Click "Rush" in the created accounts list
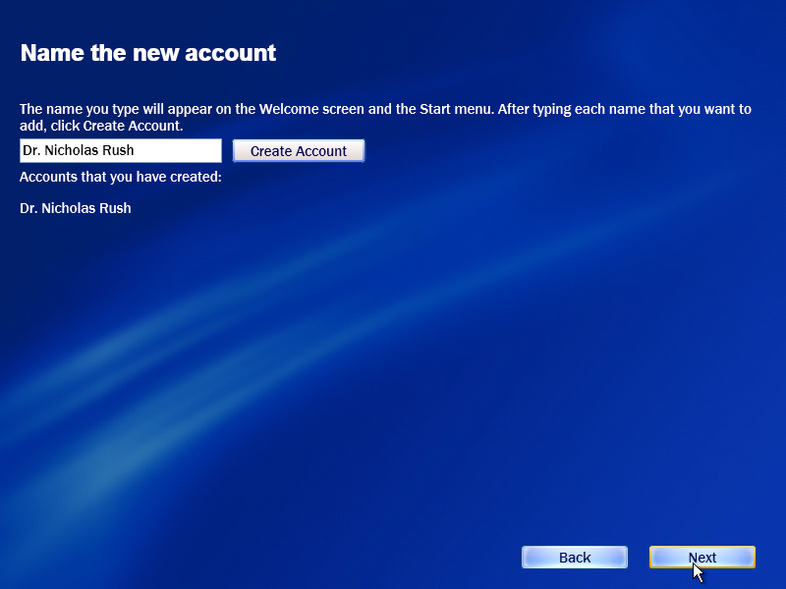 116,208
